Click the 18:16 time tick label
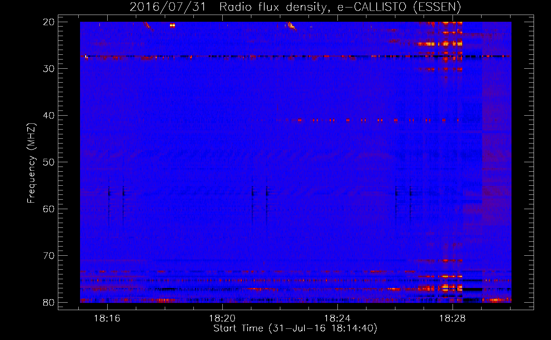 click(x=107, y=318)
